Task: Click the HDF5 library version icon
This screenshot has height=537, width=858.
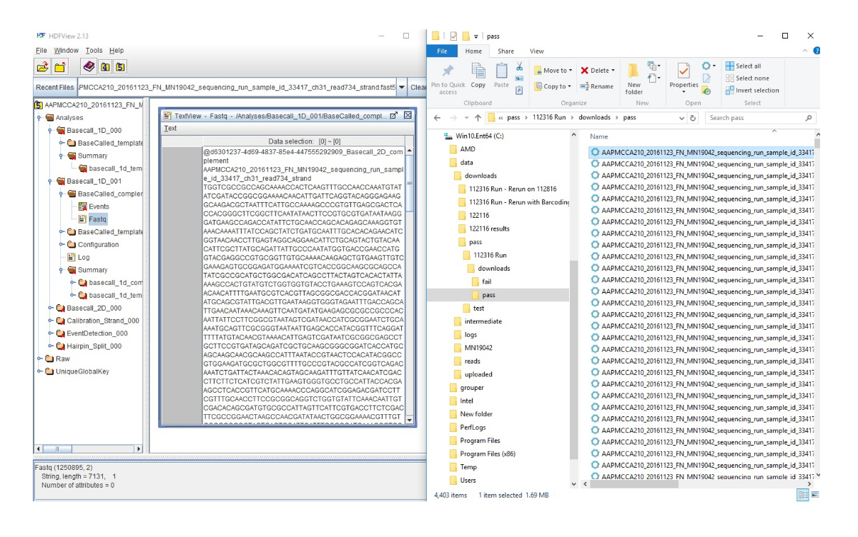Action: tap(121, 67)
